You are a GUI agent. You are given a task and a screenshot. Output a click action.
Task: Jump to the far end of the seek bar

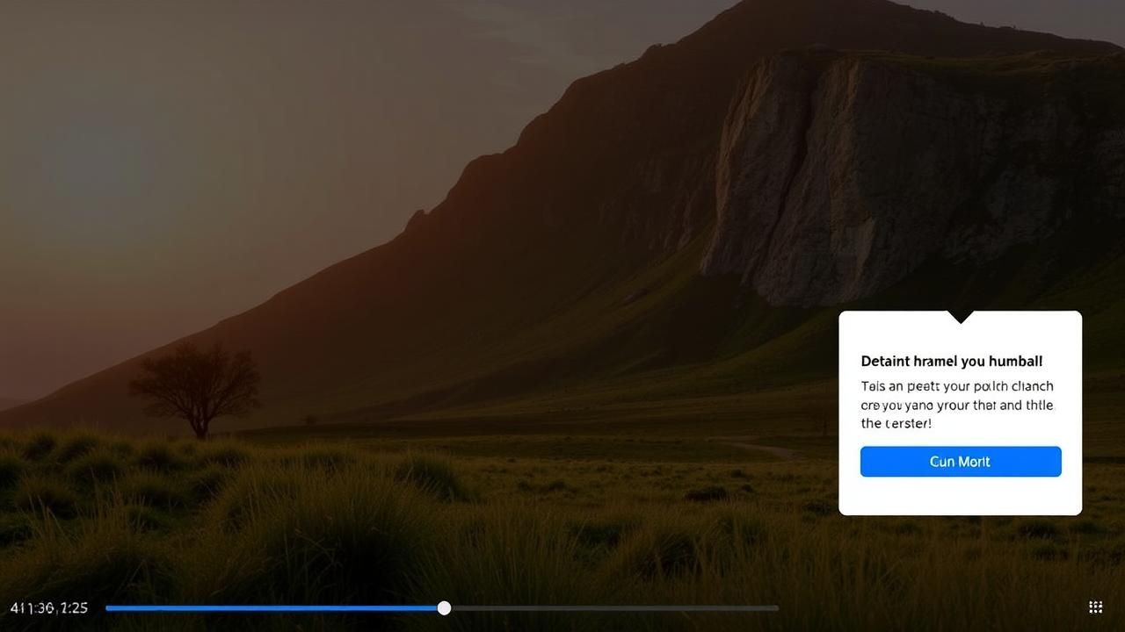coord(777,607)
